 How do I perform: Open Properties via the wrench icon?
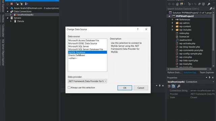click(209, 4)
